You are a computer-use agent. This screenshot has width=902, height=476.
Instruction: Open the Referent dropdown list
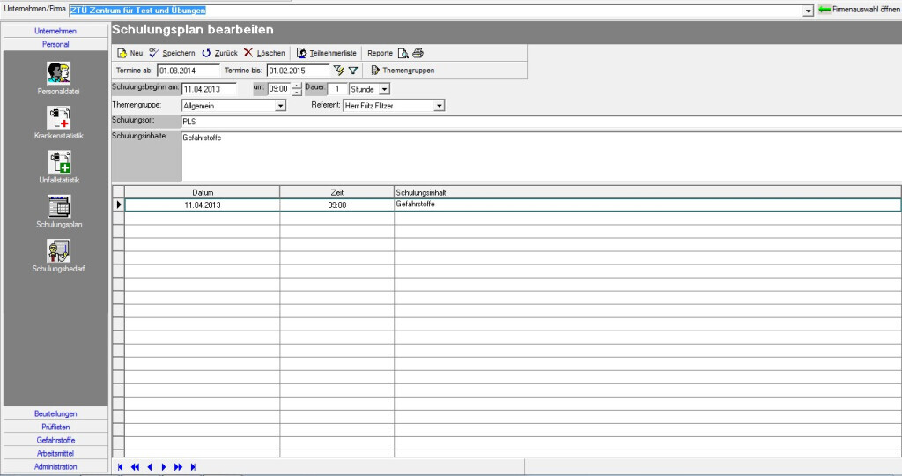pos(439,106)
